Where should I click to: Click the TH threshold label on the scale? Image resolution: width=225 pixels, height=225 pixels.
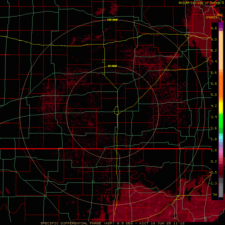click(215, 195)
